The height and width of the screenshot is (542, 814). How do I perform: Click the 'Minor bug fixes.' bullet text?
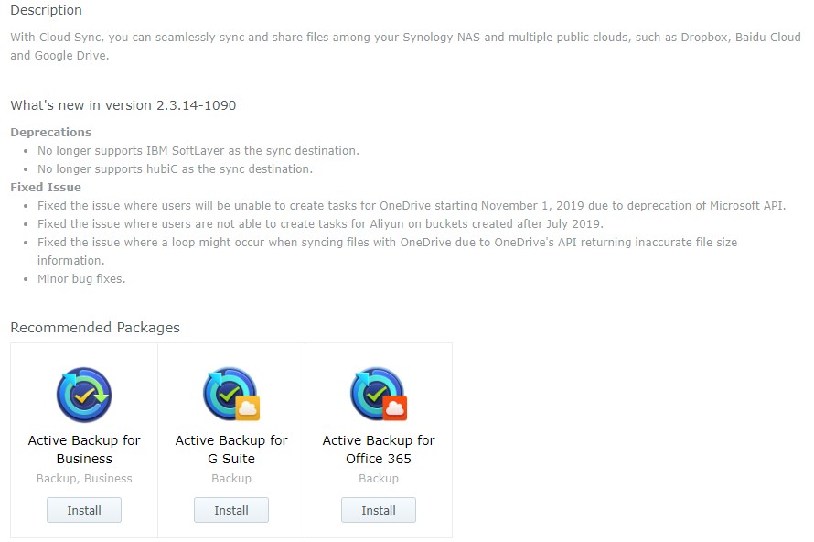(81, 279)
